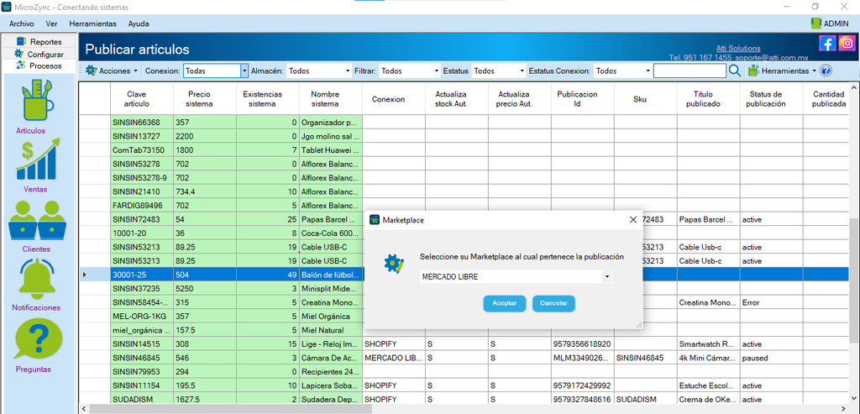This screenshot has height=414, width=860.
Task: Click the Publicacion Id column header
Action: point(583,99)
